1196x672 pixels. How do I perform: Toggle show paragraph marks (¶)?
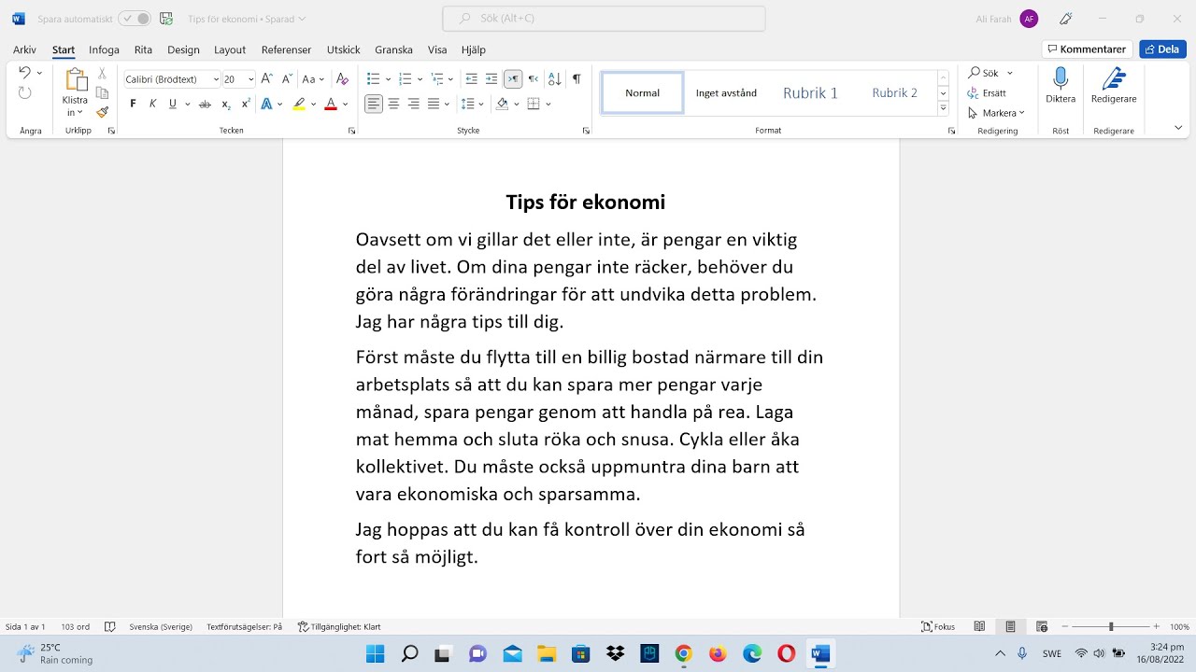(577, 79)
